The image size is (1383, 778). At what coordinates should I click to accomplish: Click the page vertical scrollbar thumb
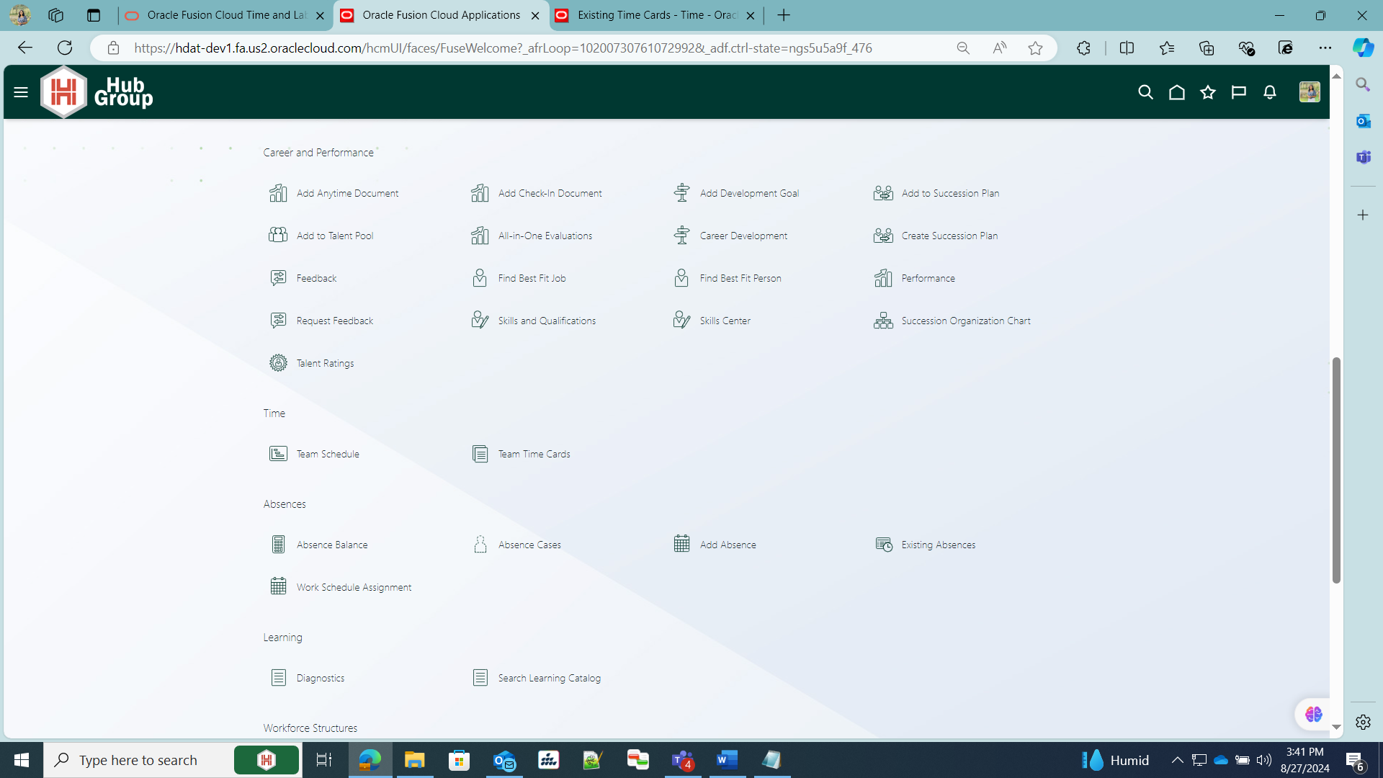click(x=1336, y=470)
